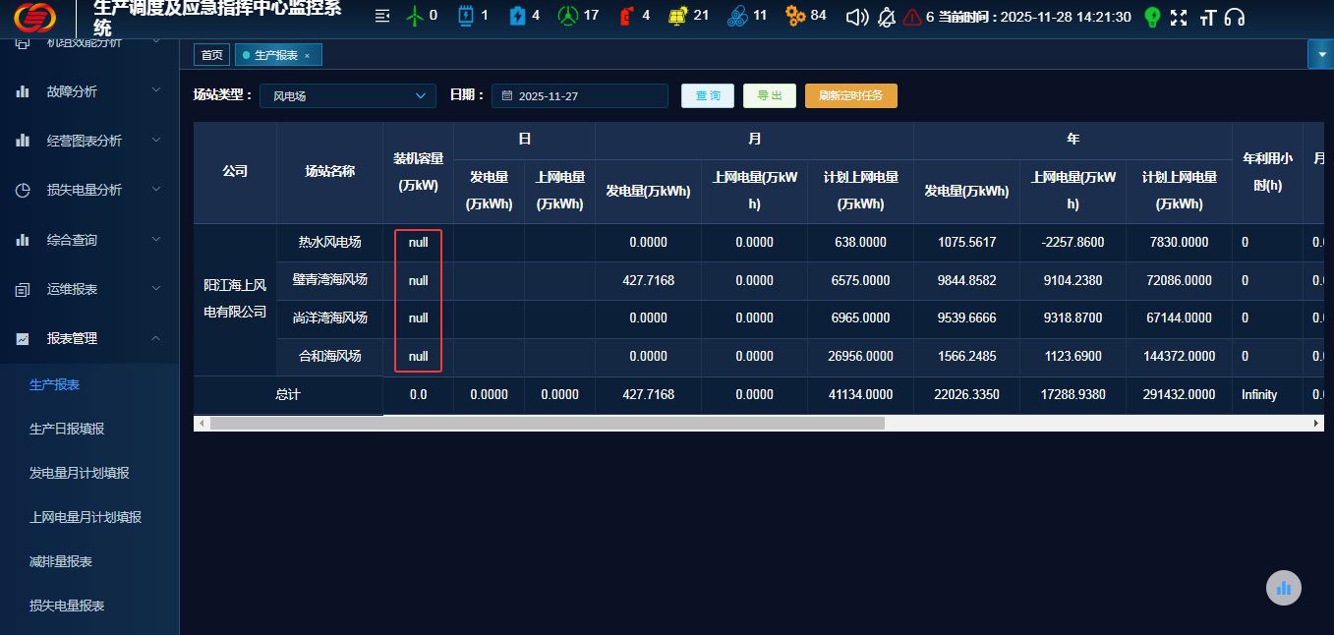Click the headset support icon

click(x=1235, y=17)
